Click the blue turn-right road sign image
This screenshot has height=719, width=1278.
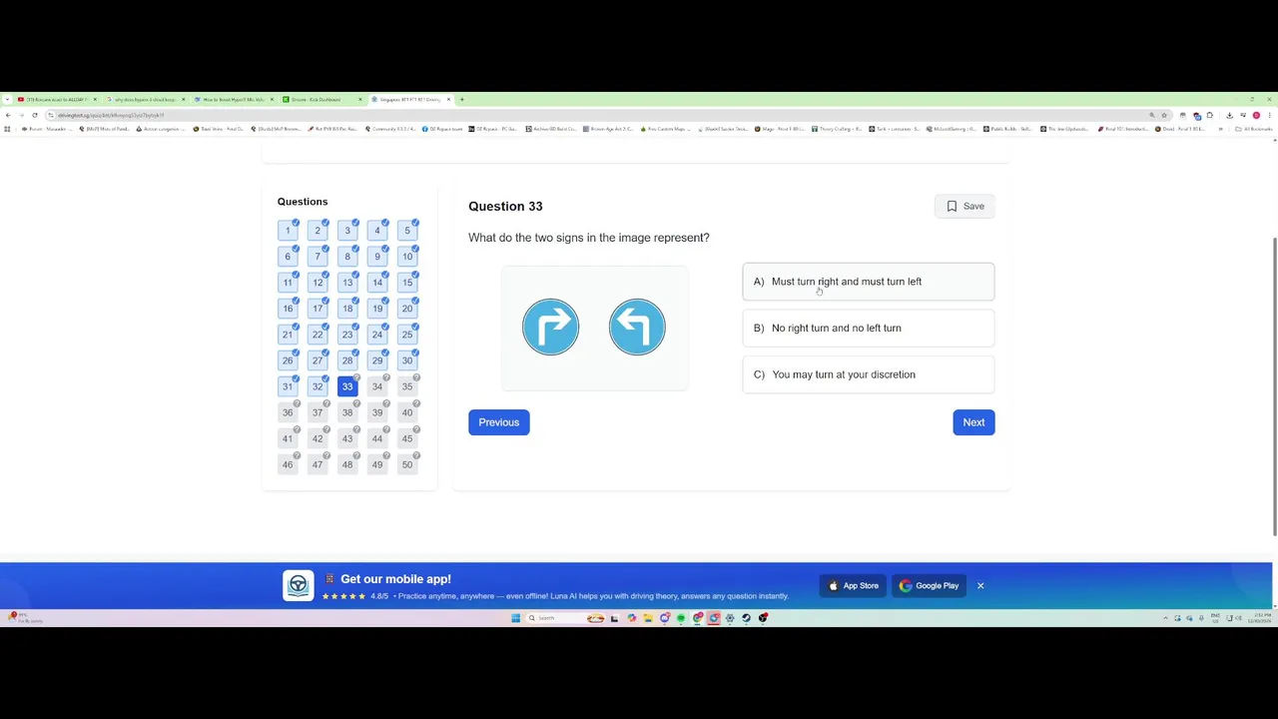550,327
